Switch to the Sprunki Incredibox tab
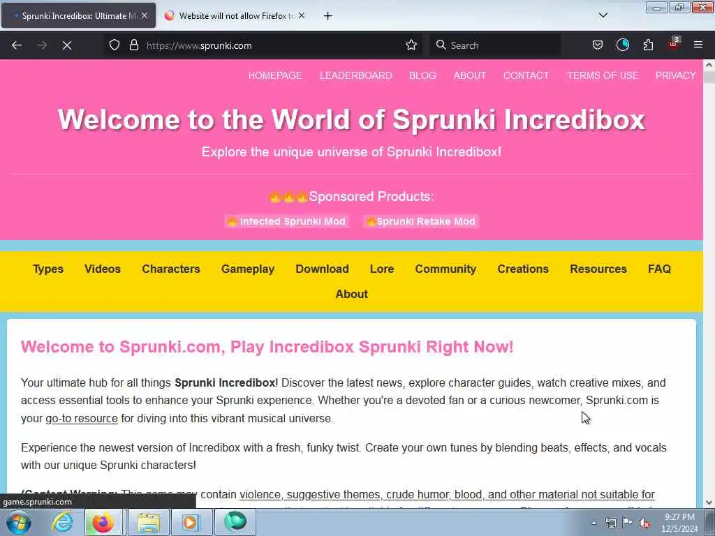 [78, 15]
